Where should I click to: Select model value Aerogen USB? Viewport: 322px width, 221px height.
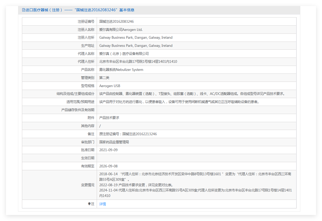pyautogui.click(x=110, y=86)
